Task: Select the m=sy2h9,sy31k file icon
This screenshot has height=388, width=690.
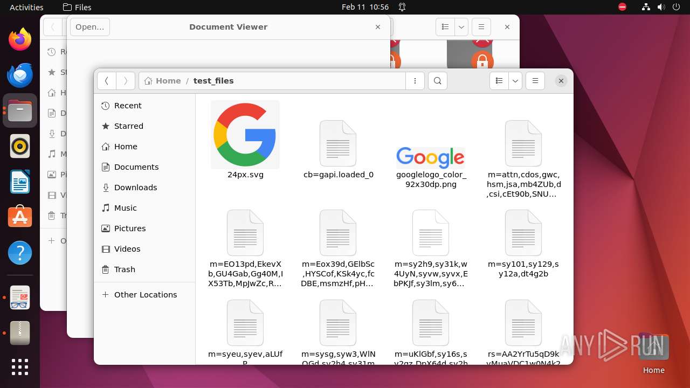Action: [x=431, y=233]
